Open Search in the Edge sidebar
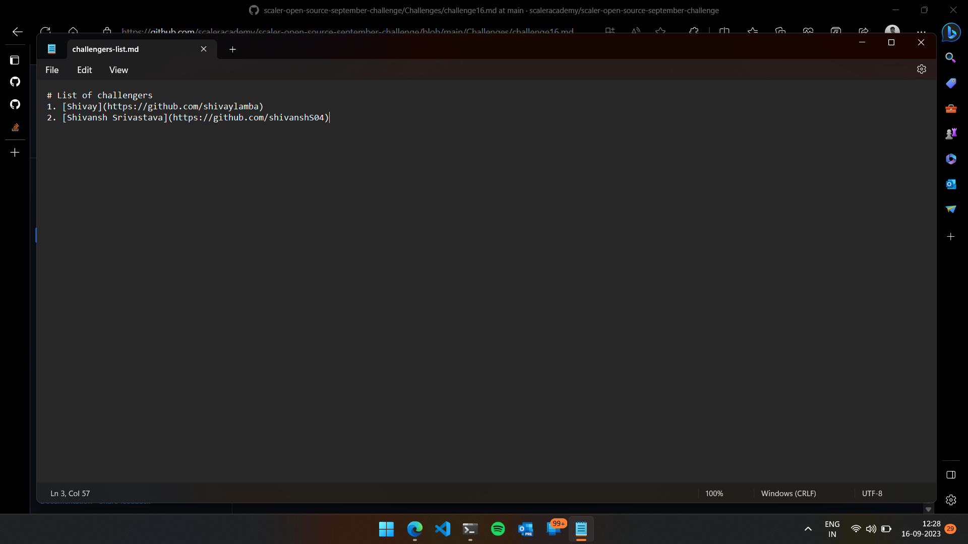968x544 pixels. 951,57
